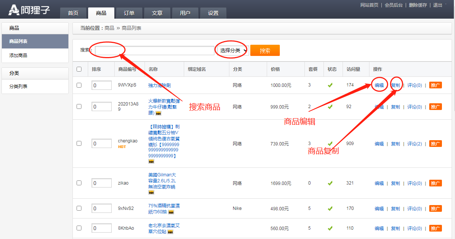The width and height of the screenshot is (455, 239).
Task: Check the checkbox for product 9WVXpS
Action: click(x=79, y=85)
